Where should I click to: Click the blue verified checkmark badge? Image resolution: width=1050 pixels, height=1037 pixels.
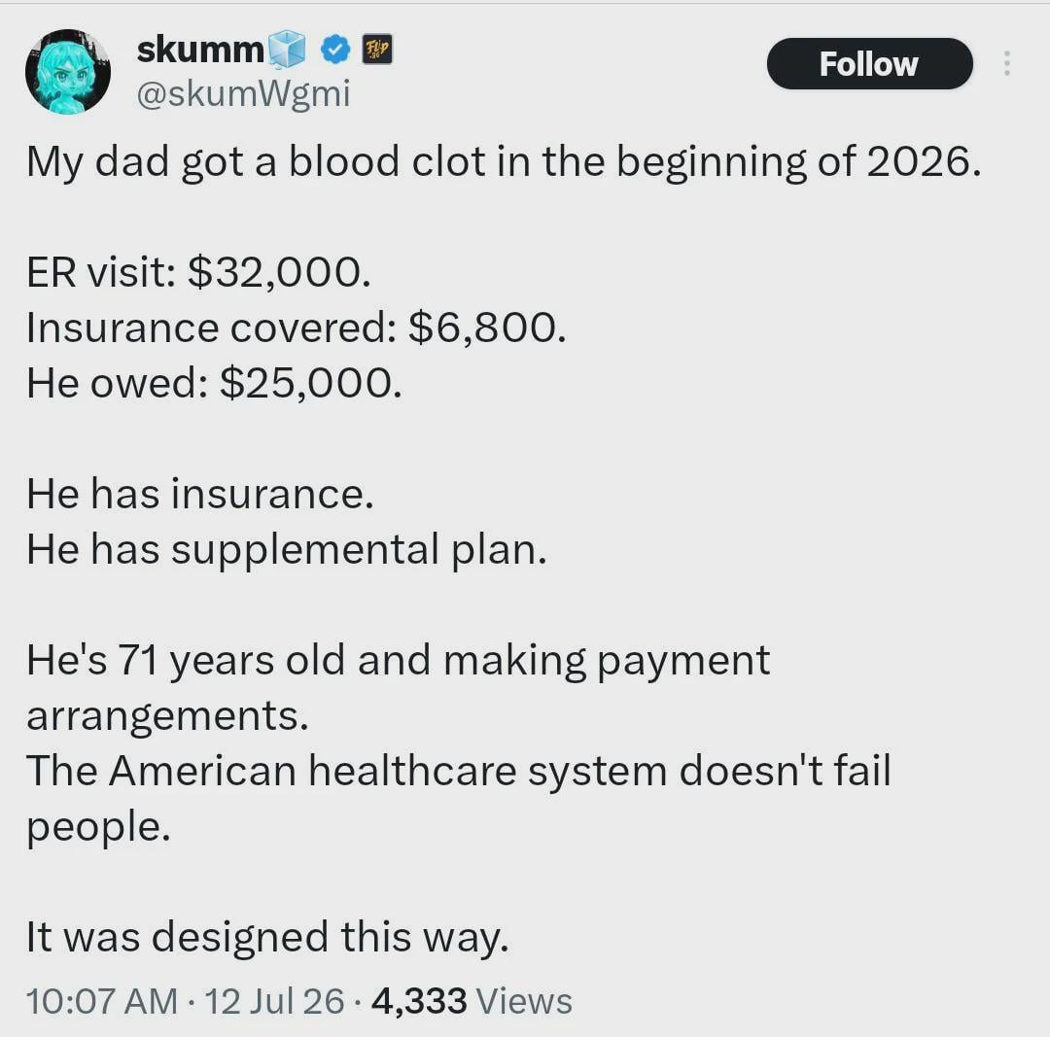pyautogui.click(x=334, y=50)
